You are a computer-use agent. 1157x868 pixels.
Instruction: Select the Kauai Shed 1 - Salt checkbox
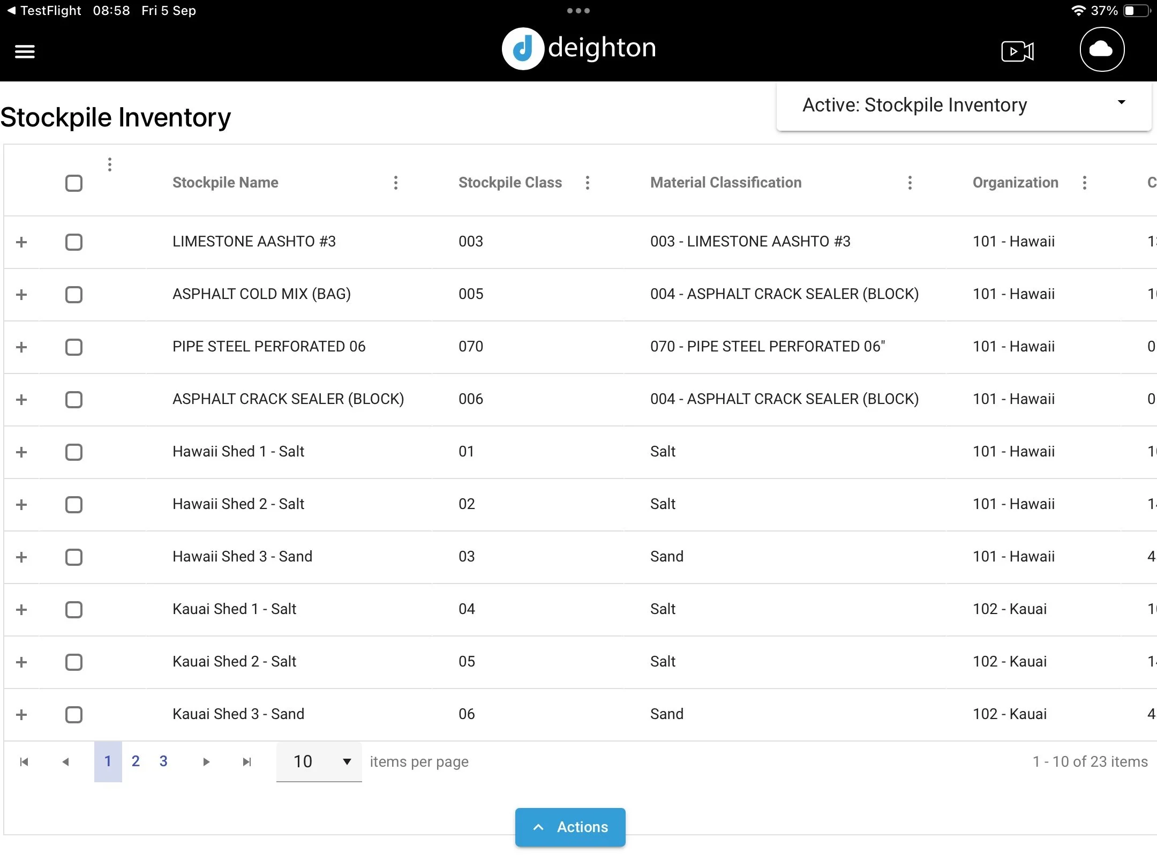coord(74,610)
